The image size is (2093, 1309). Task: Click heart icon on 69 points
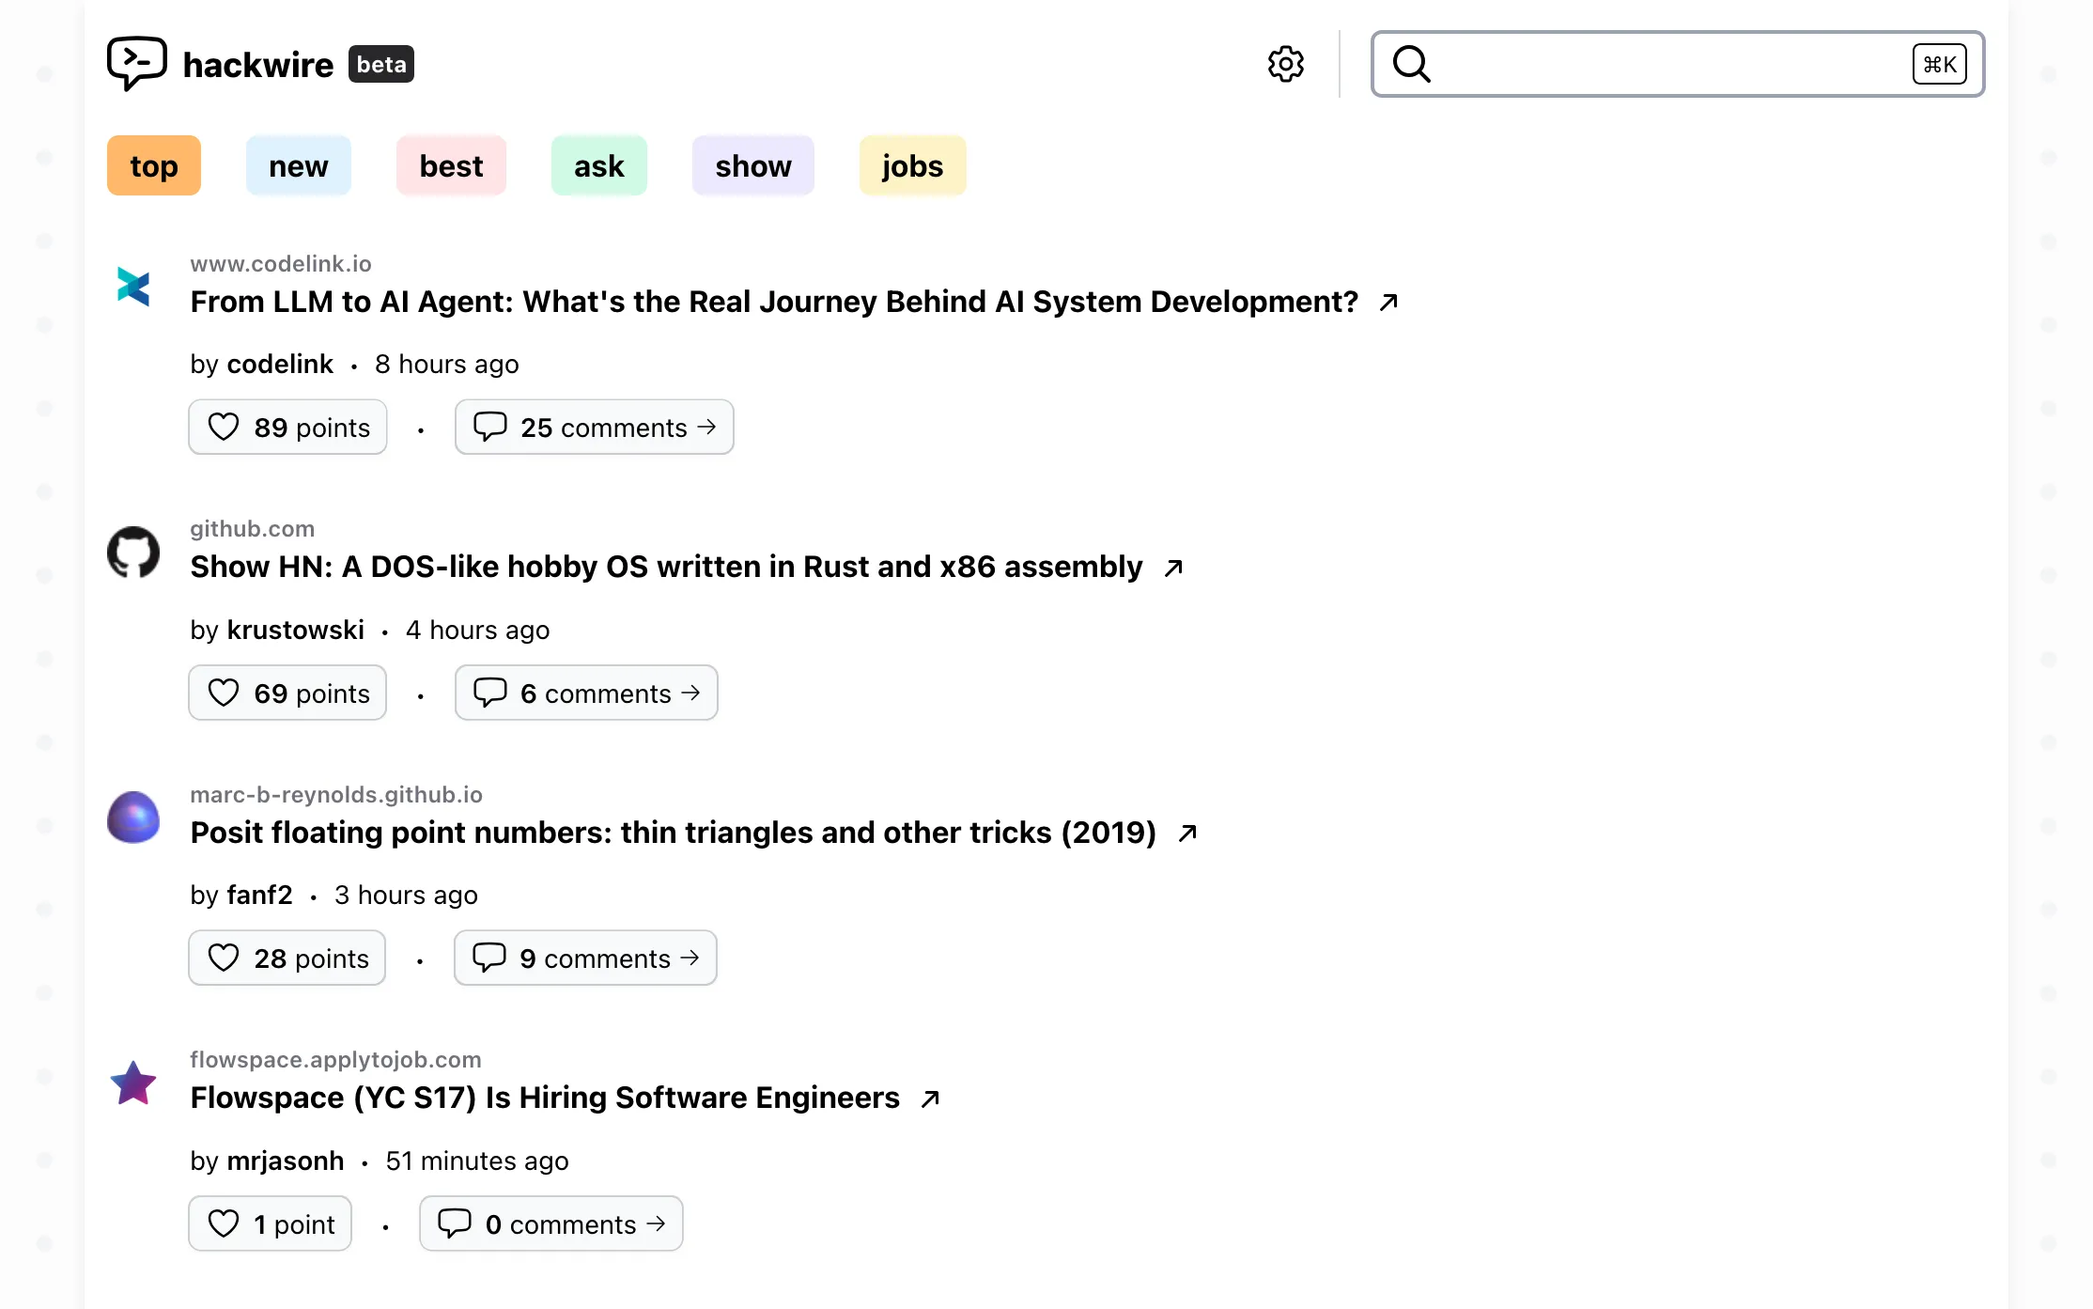(x=224, y=693)
